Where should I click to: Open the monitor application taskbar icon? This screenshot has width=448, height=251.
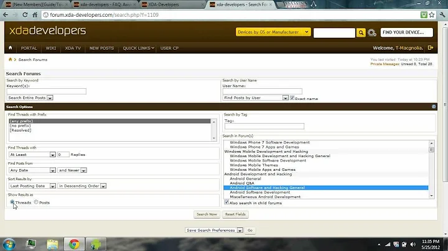[x=30, y=244]
